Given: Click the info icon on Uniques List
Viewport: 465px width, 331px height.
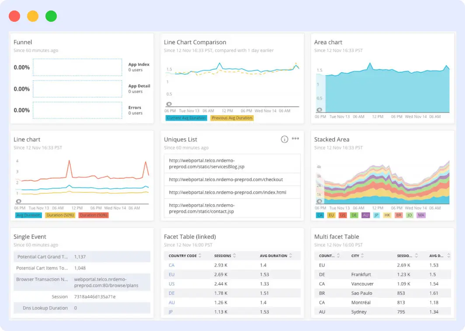Looking at the screenshot, I should (285, 139).
